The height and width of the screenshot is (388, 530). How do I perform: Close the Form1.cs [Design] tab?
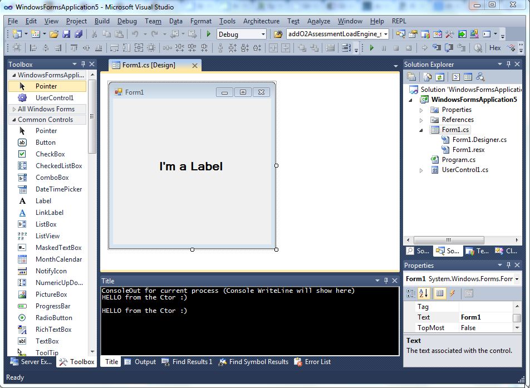195,66
